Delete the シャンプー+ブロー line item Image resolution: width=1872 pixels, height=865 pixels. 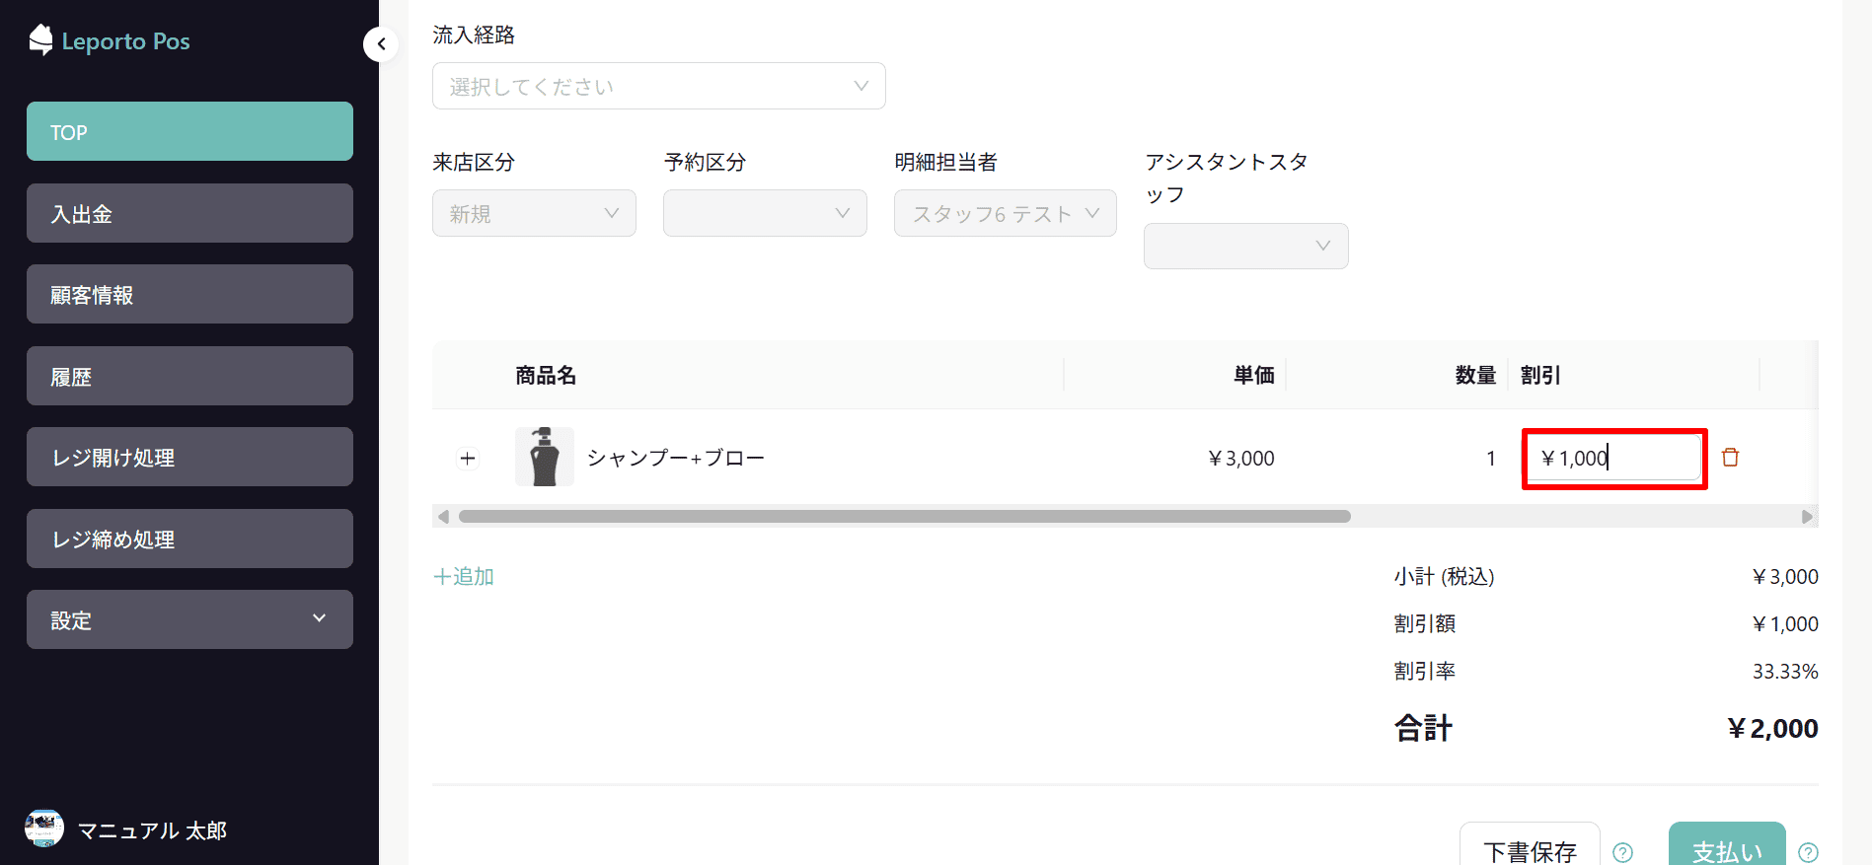(x=1730, y=457)
